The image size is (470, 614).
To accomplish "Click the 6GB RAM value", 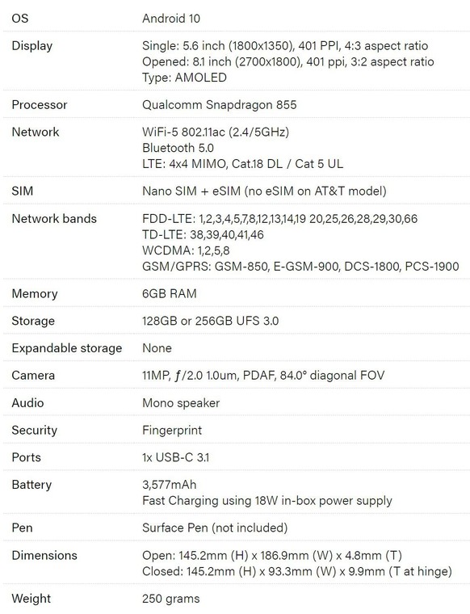I will [169, 294].
